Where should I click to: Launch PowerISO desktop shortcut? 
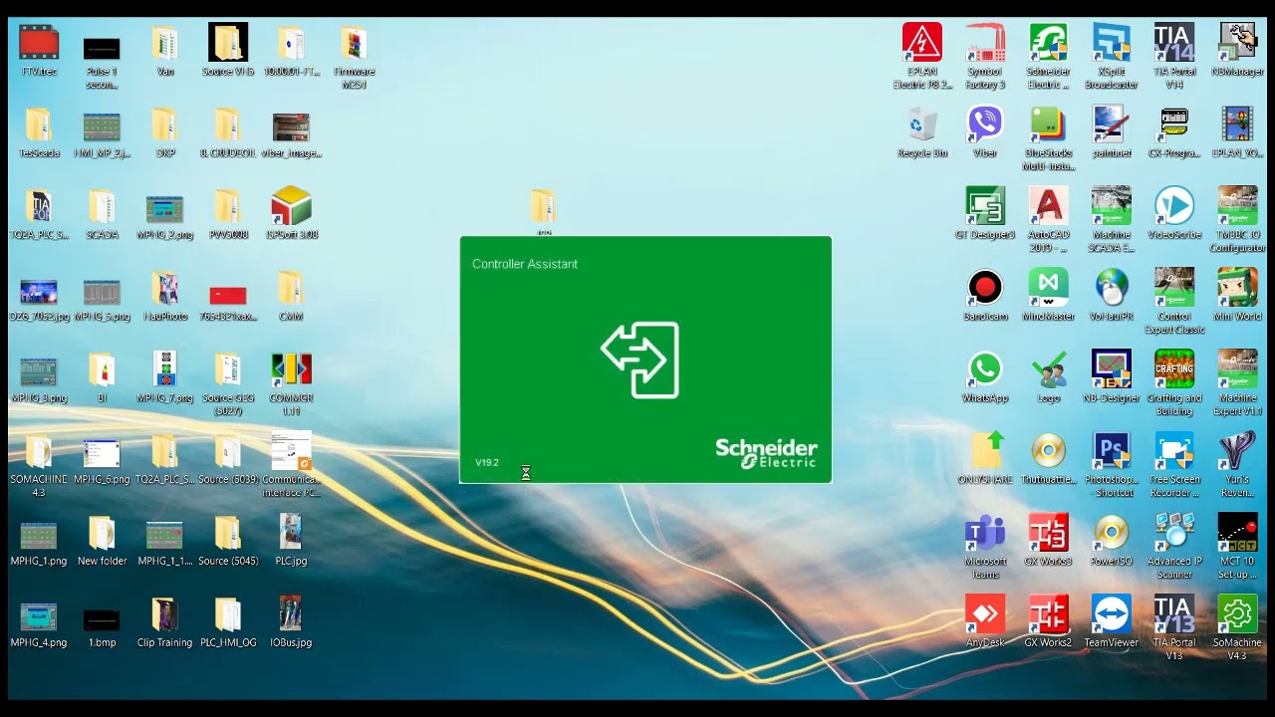pyautogui.click(x=1111, y=533)
